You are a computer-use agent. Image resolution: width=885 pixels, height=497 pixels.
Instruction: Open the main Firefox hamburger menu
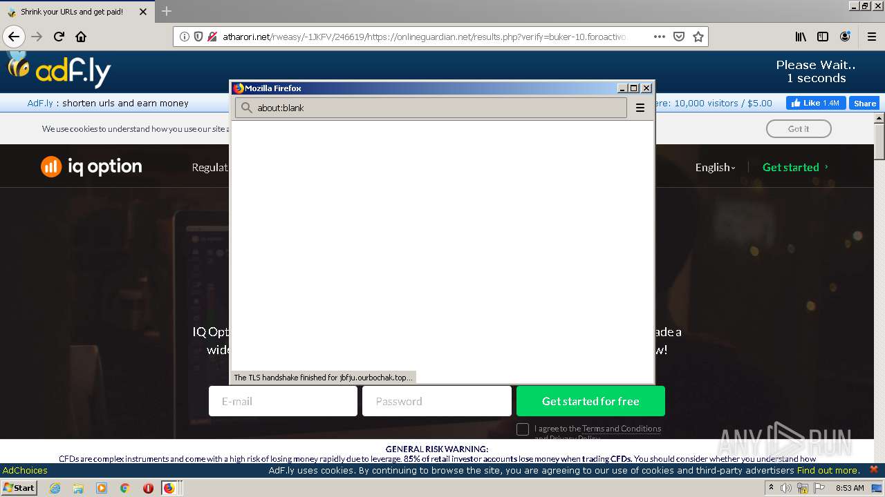point(871,37)
